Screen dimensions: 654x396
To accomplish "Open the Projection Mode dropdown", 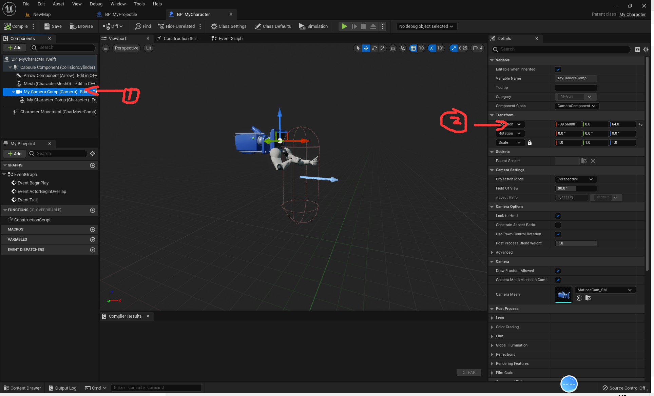I will pyautogui.click(x=575, y=179).
